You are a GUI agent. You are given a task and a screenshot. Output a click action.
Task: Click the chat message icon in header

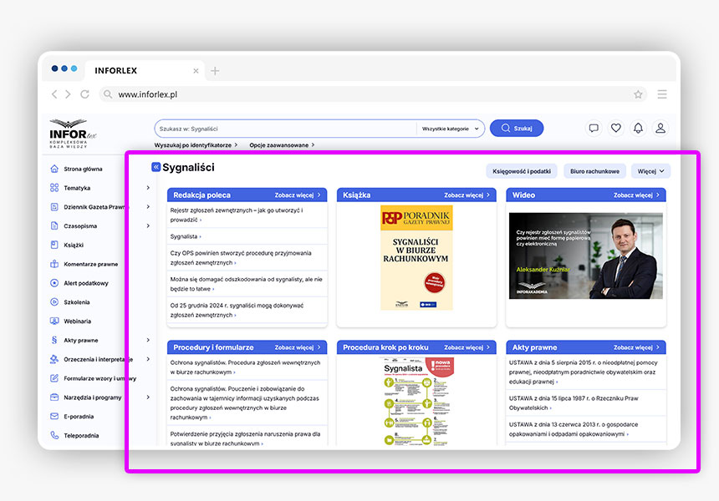pyautogui.click(x=594, y=129)
